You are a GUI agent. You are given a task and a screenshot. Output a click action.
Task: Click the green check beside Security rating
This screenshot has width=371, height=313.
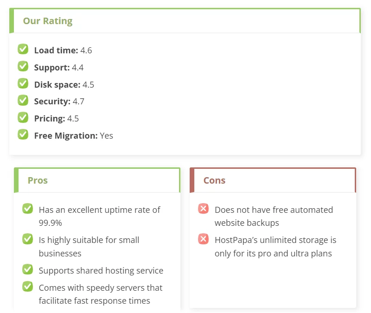tap(23, 100)
